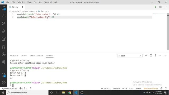169x95 pixels.
Task: Open the Accounts menu icon
Action: 3,75
